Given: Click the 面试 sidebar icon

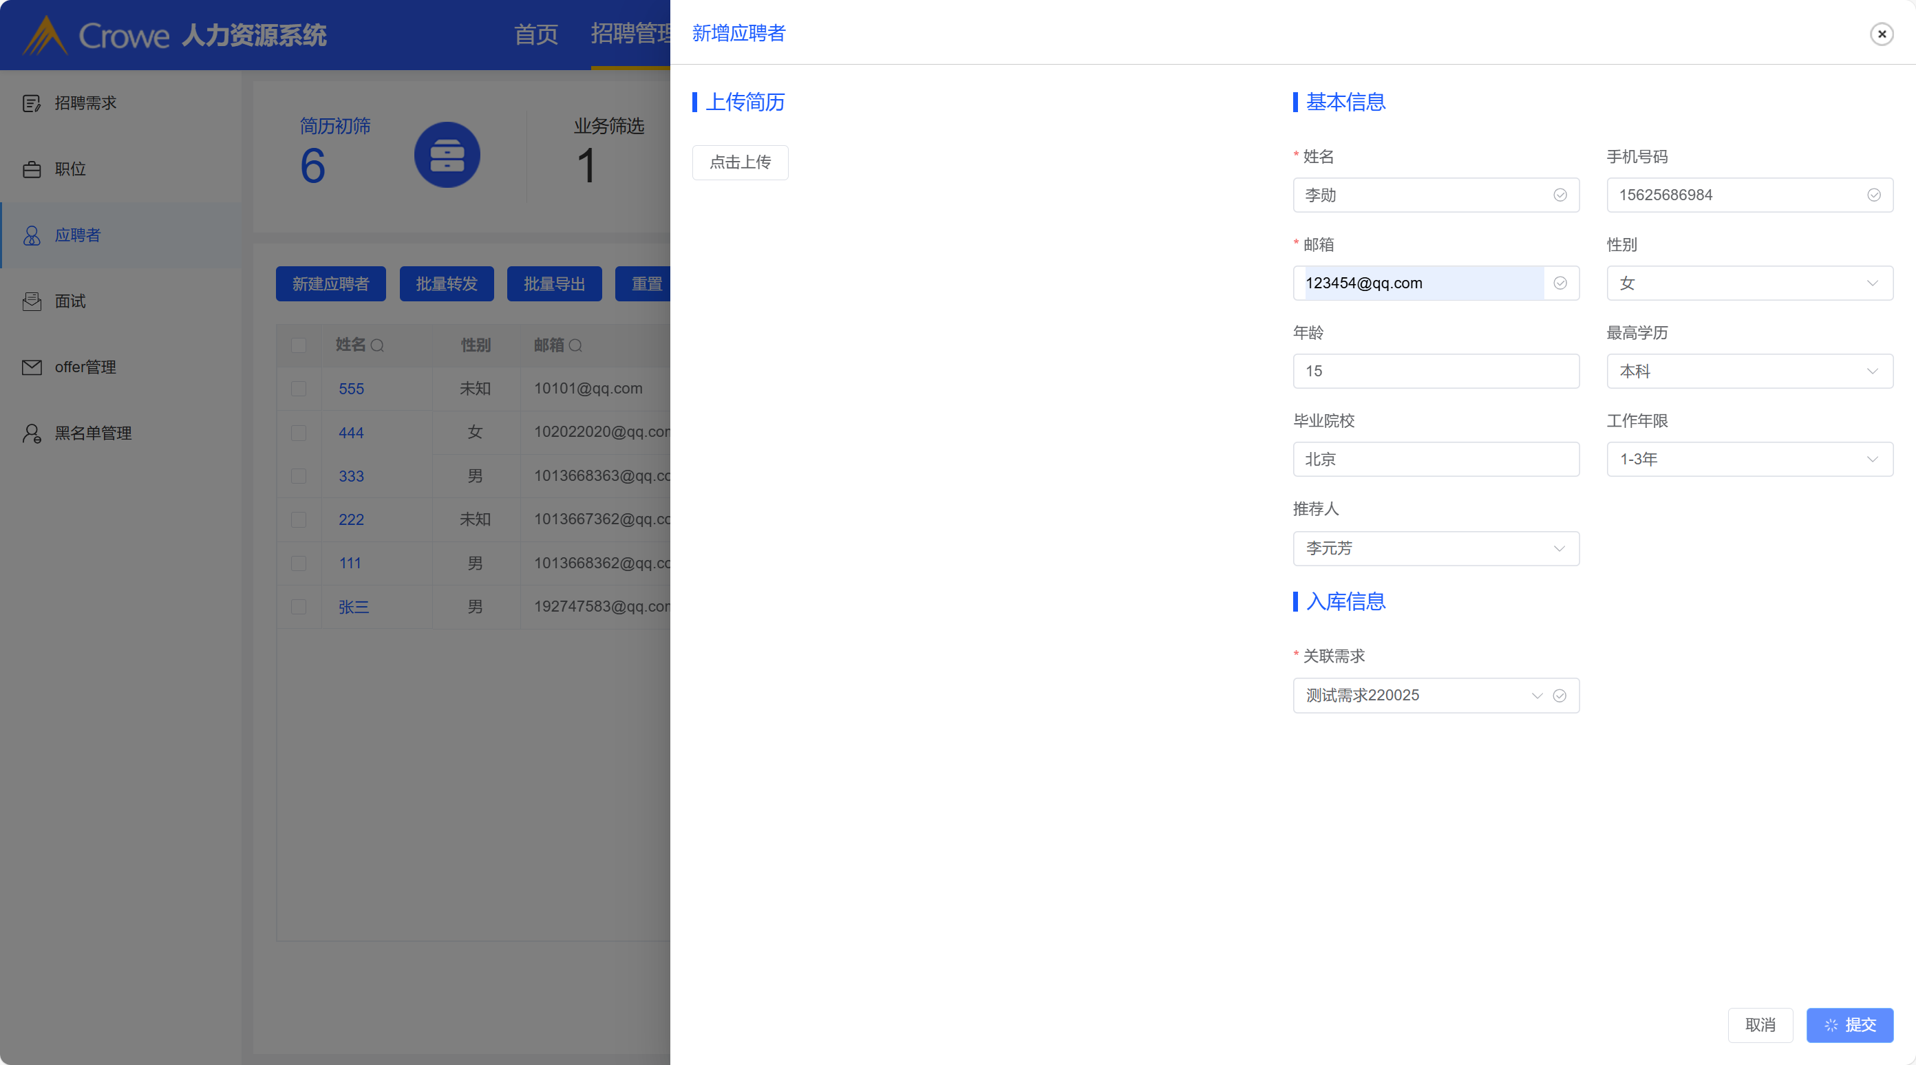Looking at the screenshot, I should click(x=31, y=301).
